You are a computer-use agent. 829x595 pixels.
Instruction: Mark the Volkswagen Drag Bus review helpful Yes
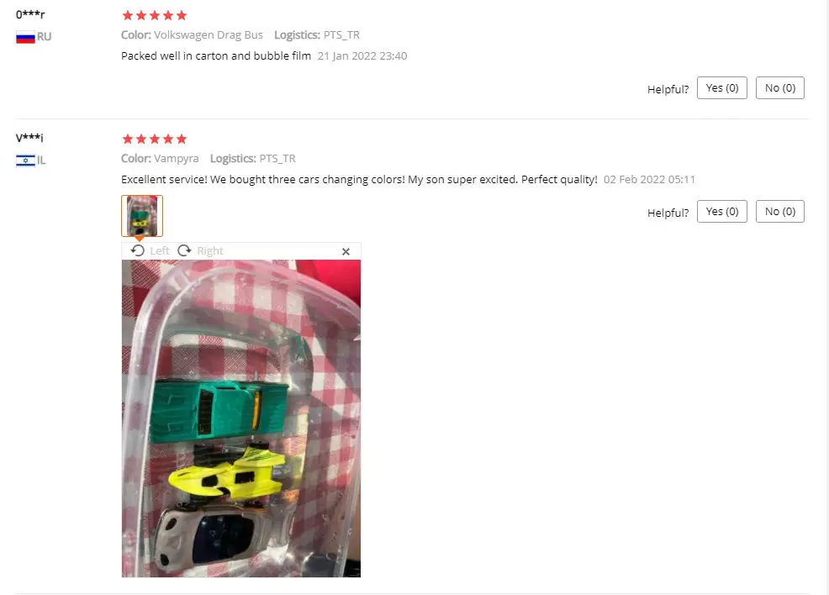721,87
